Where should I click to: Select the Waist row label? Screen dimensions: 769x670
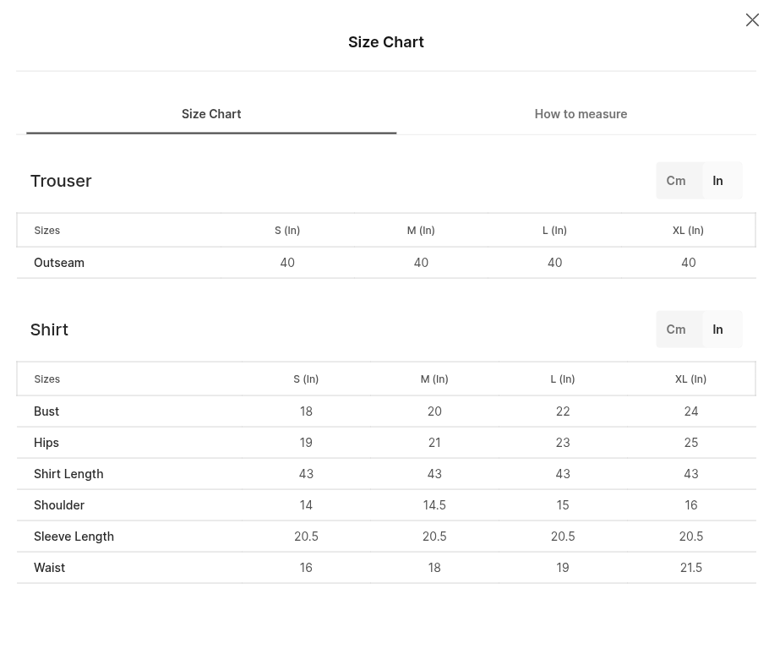[x=49, y=568]
